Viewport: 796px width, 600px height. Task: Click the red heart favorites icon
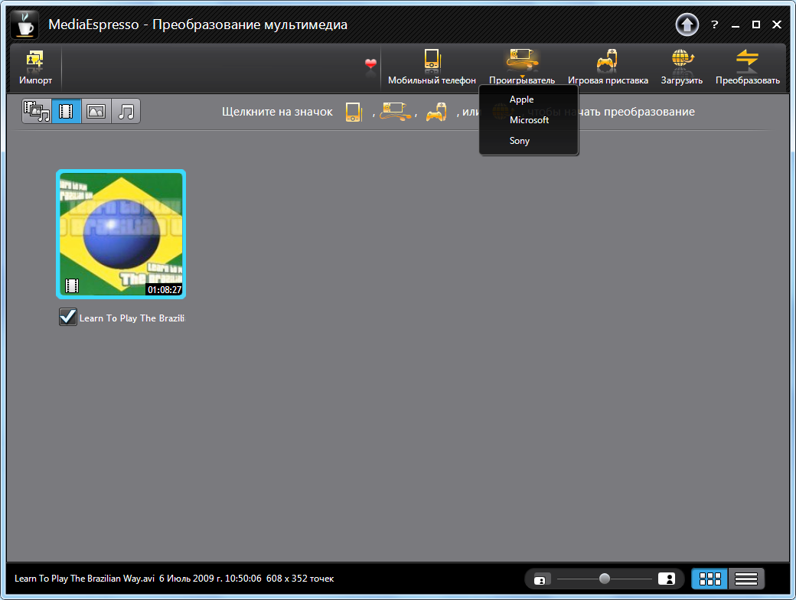[x=371, y=64]
